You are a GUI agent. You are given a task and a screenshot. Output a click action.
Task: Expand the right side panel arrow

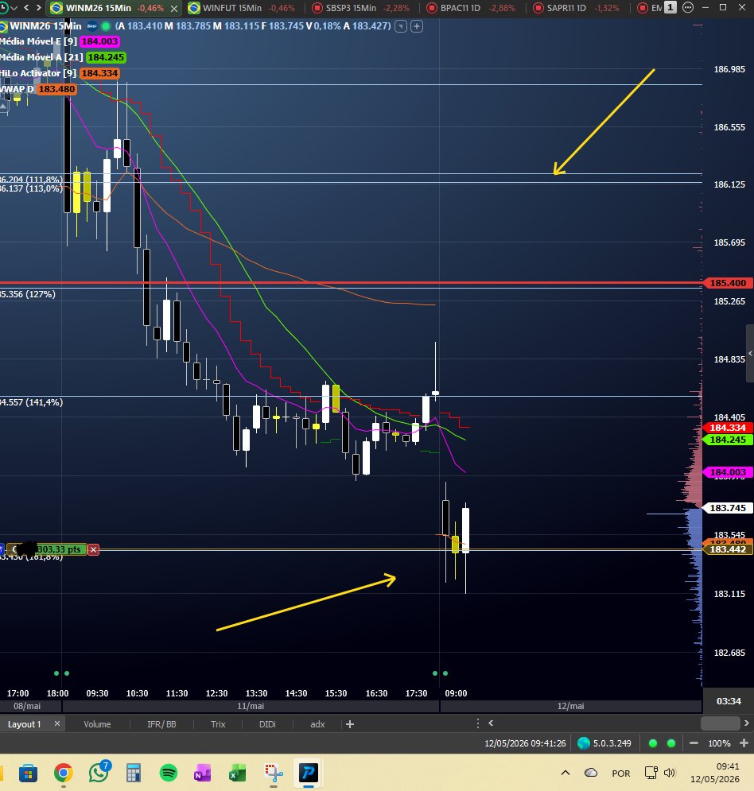pyautogui.click(x=750, y=353)
